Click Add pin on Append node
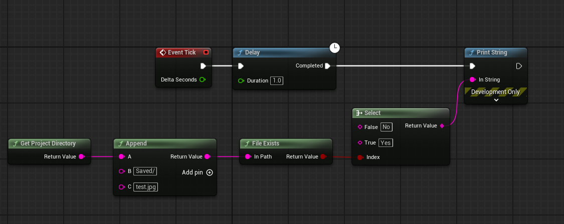564x224 pixels. click(209, 172)
